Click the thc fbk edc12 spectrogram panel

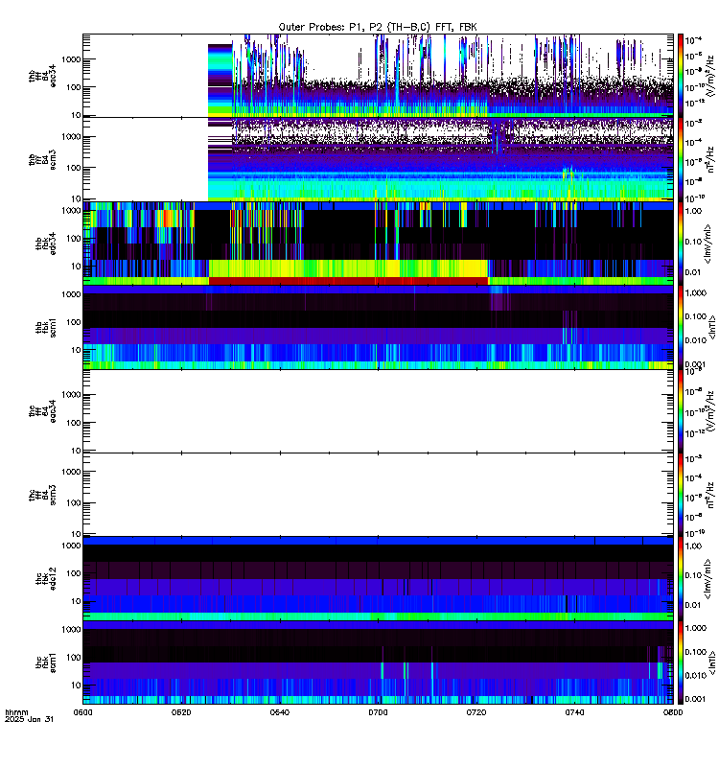(x=378, y=579)
